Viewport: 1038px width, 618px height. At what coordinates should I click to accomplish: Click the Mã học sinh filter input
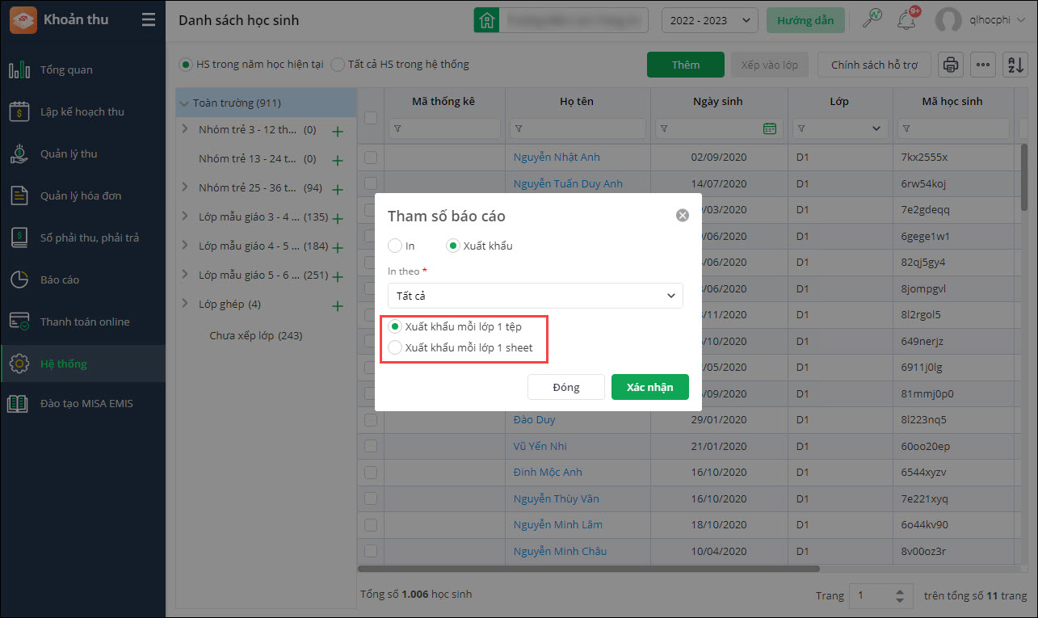(953, 128)
